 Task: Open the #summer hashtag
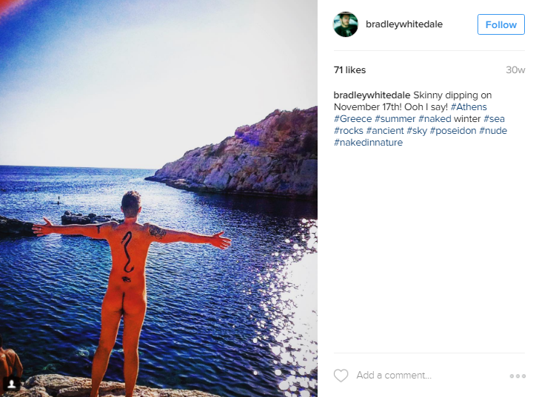395,119
